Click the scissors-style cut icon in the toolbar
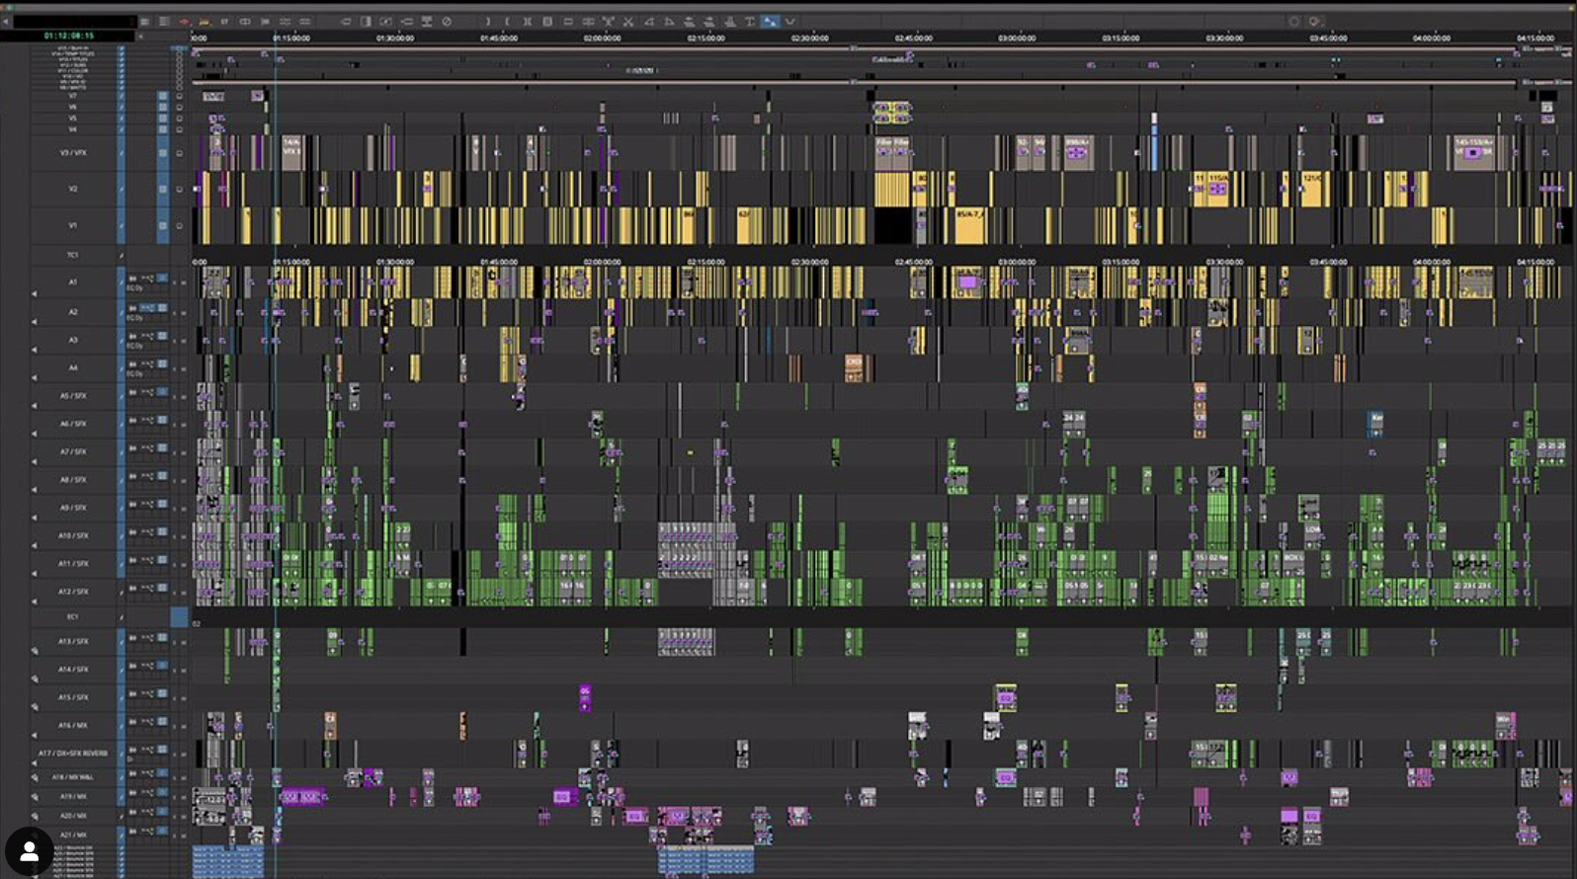The width and height of the screenshot is (1577, 879). click(x=627, y=21)
